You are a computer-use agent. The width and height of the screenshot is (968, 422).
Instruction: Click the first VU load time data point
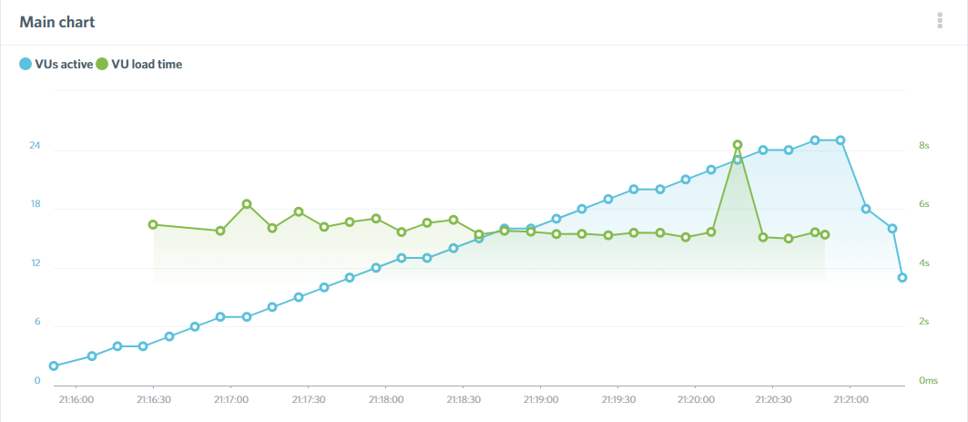tap(153, 224)
